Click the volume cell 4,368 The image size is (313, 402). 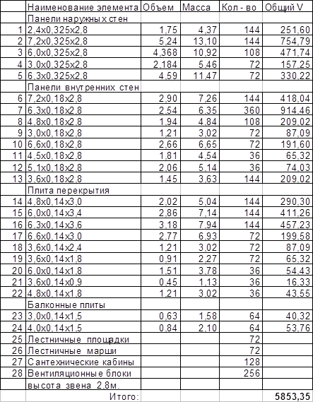[x=160, y=52]
